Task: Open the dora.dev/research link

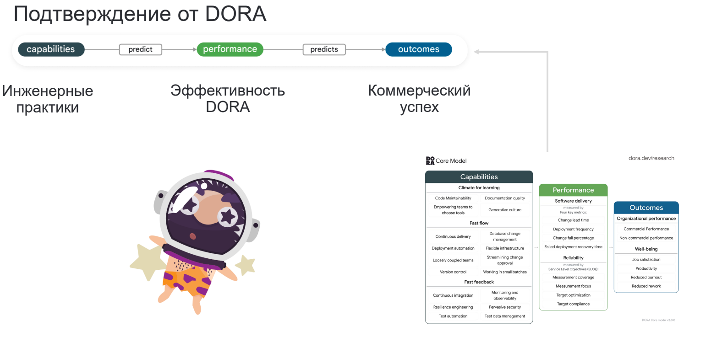Action: coord(651,158)
